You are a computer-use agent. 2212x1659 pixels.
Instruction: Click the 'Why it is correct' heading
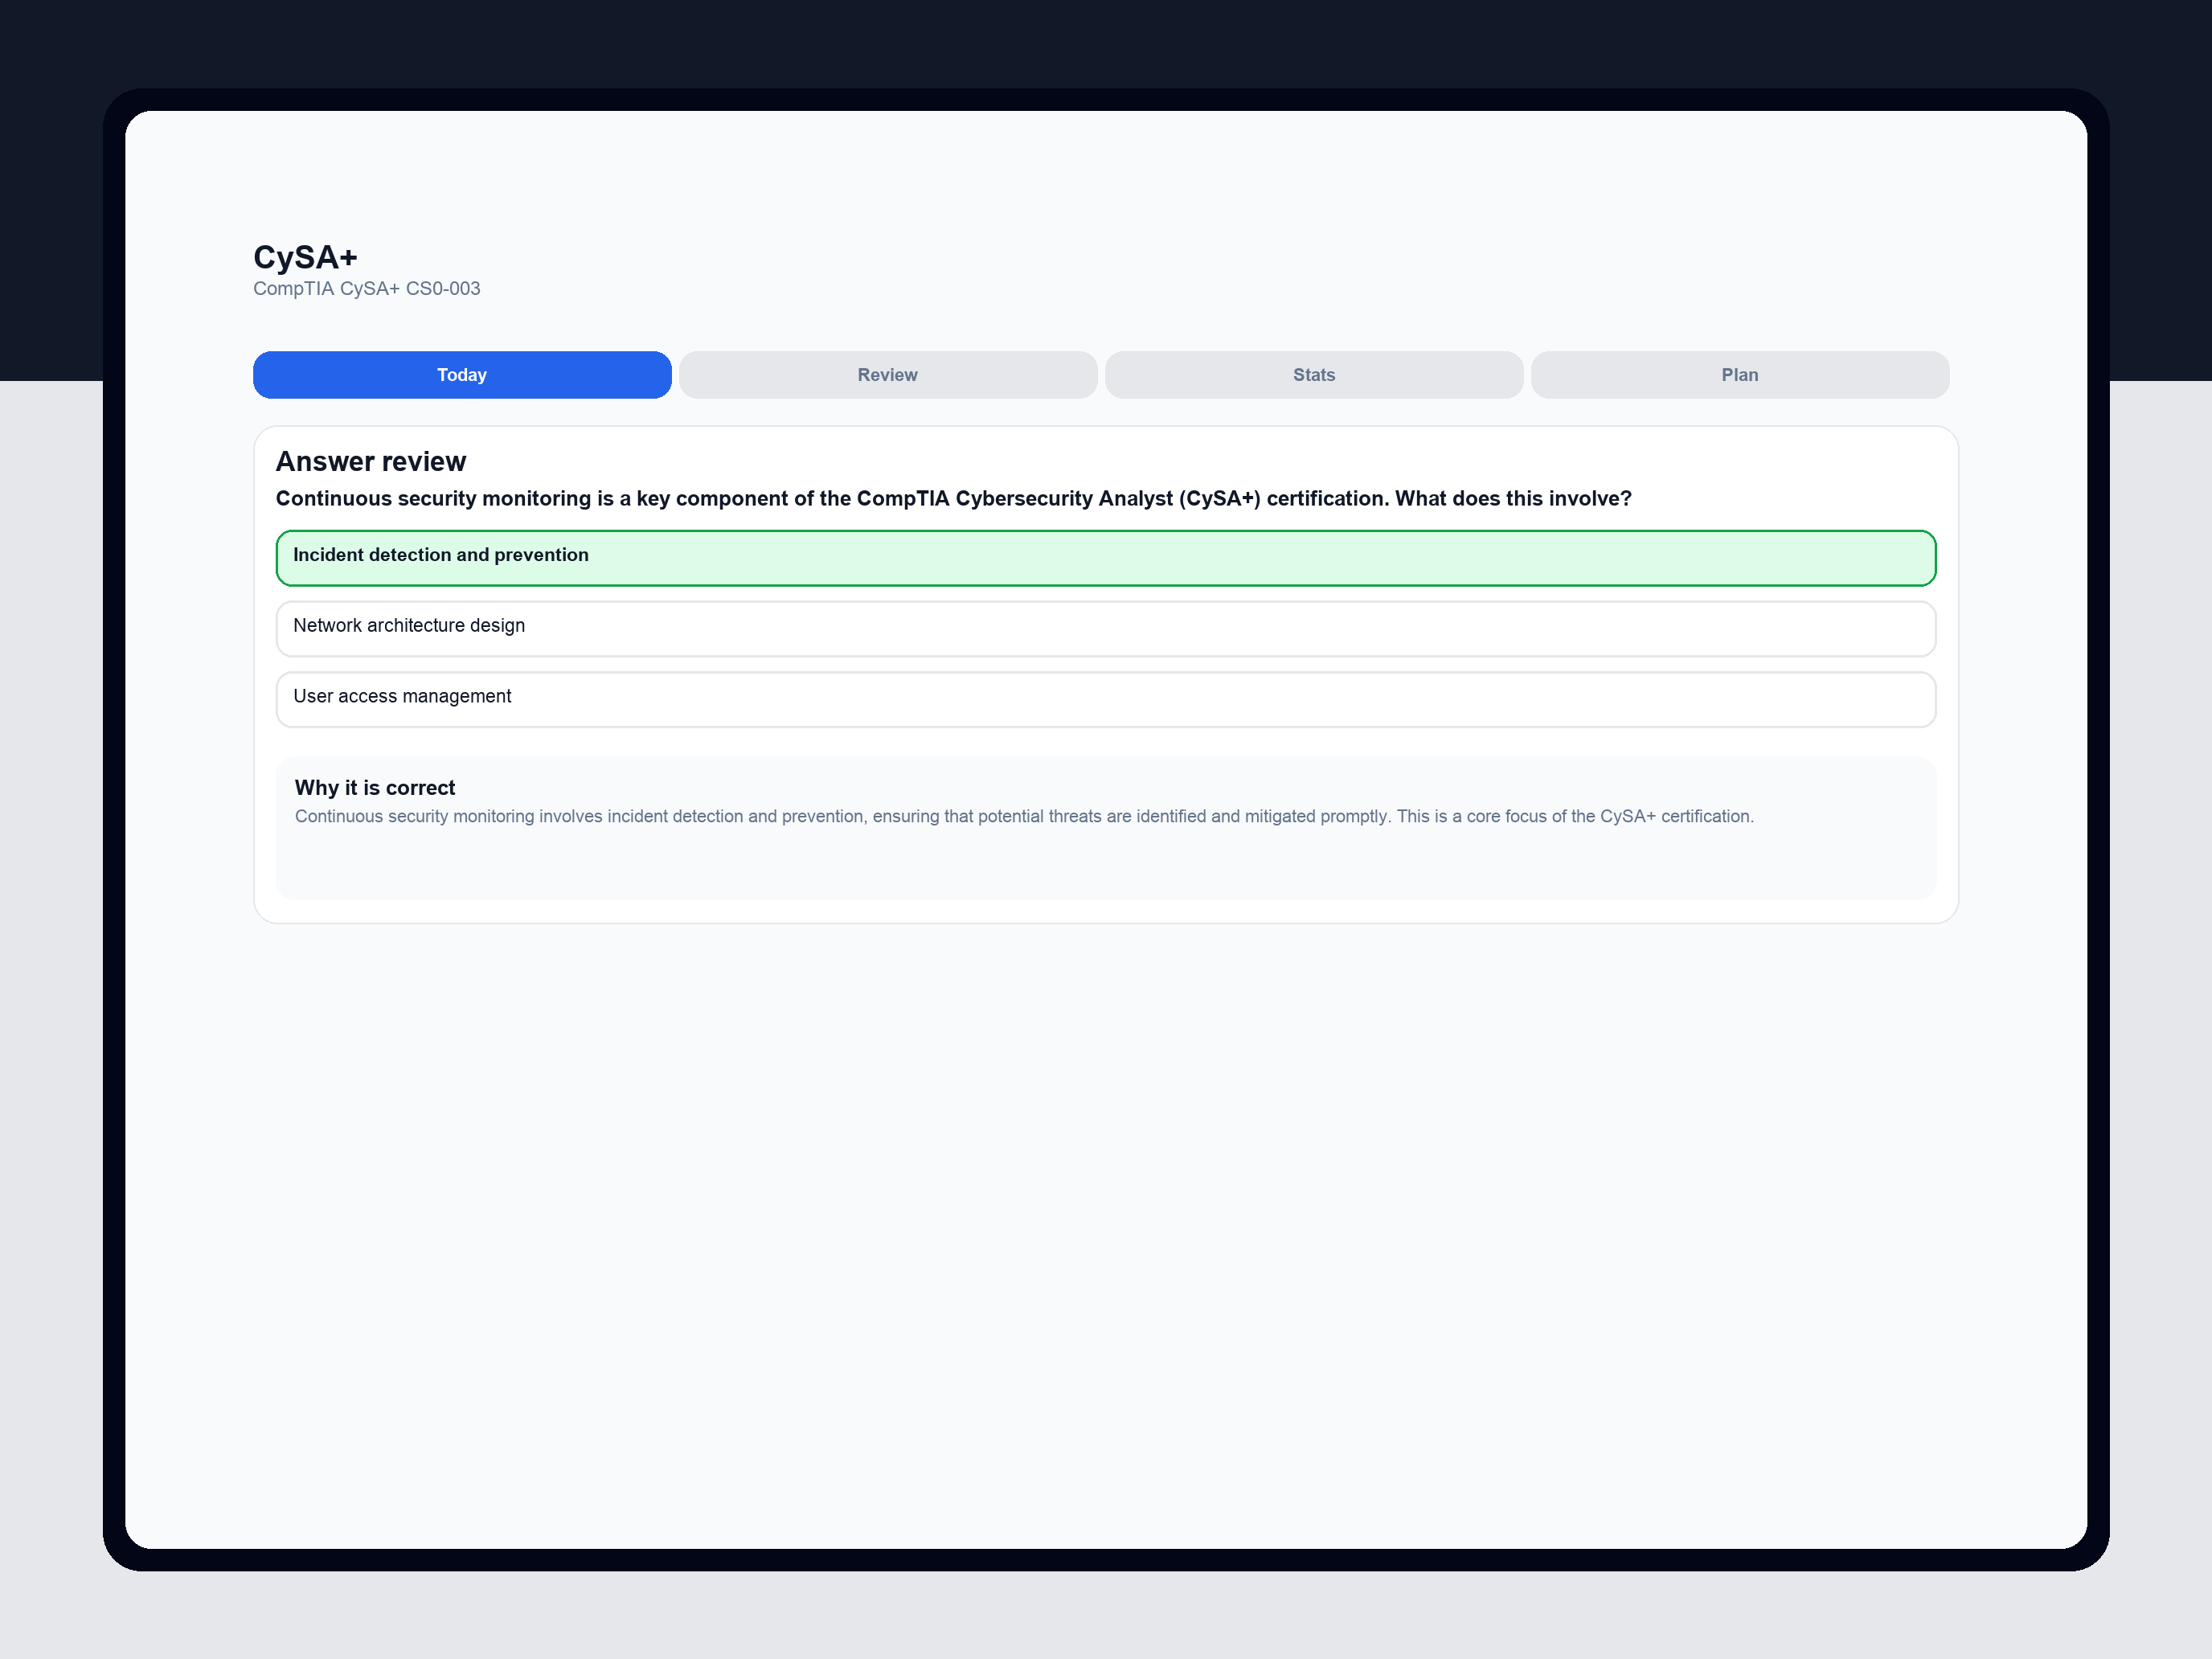tap(375, 788)
